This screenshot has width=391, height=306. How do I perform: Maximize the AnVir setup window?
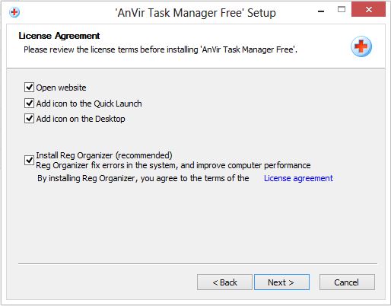click(x=342, y=10)
